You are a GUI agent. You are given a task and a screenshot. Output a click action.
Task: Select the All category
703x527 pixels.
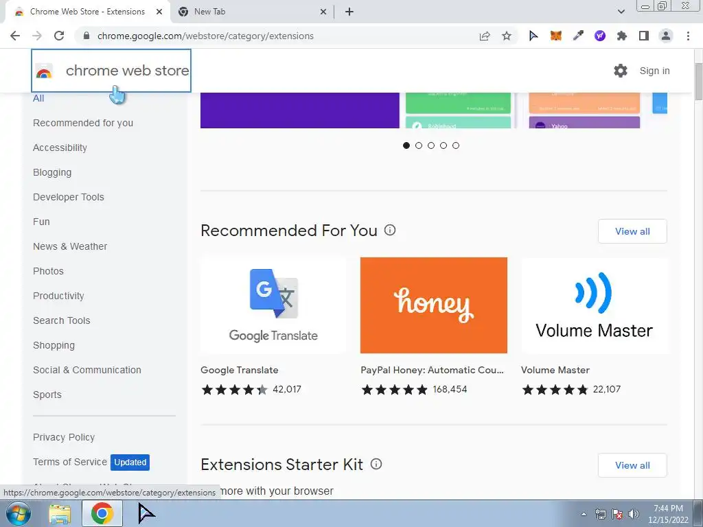[38, 98]
